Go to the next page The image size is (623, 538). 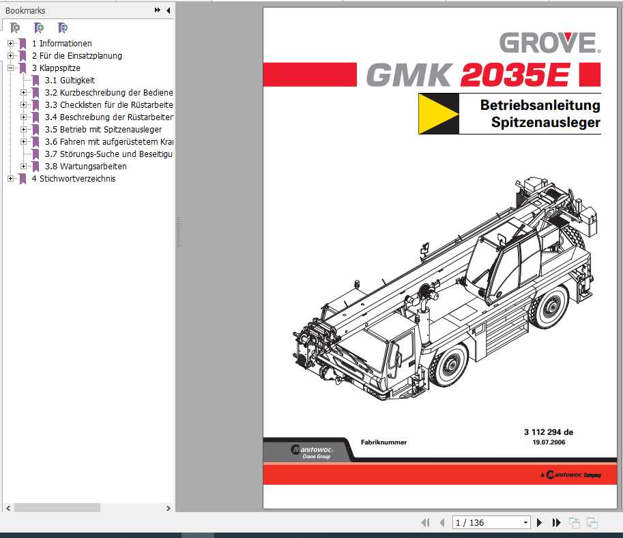[x=538, y=522]
